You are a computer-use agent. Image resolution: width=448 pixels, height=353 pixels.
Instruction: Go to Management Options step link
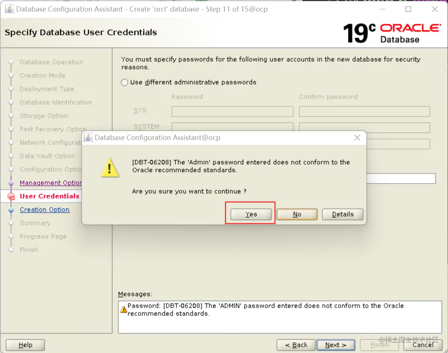tap(51, 183)
